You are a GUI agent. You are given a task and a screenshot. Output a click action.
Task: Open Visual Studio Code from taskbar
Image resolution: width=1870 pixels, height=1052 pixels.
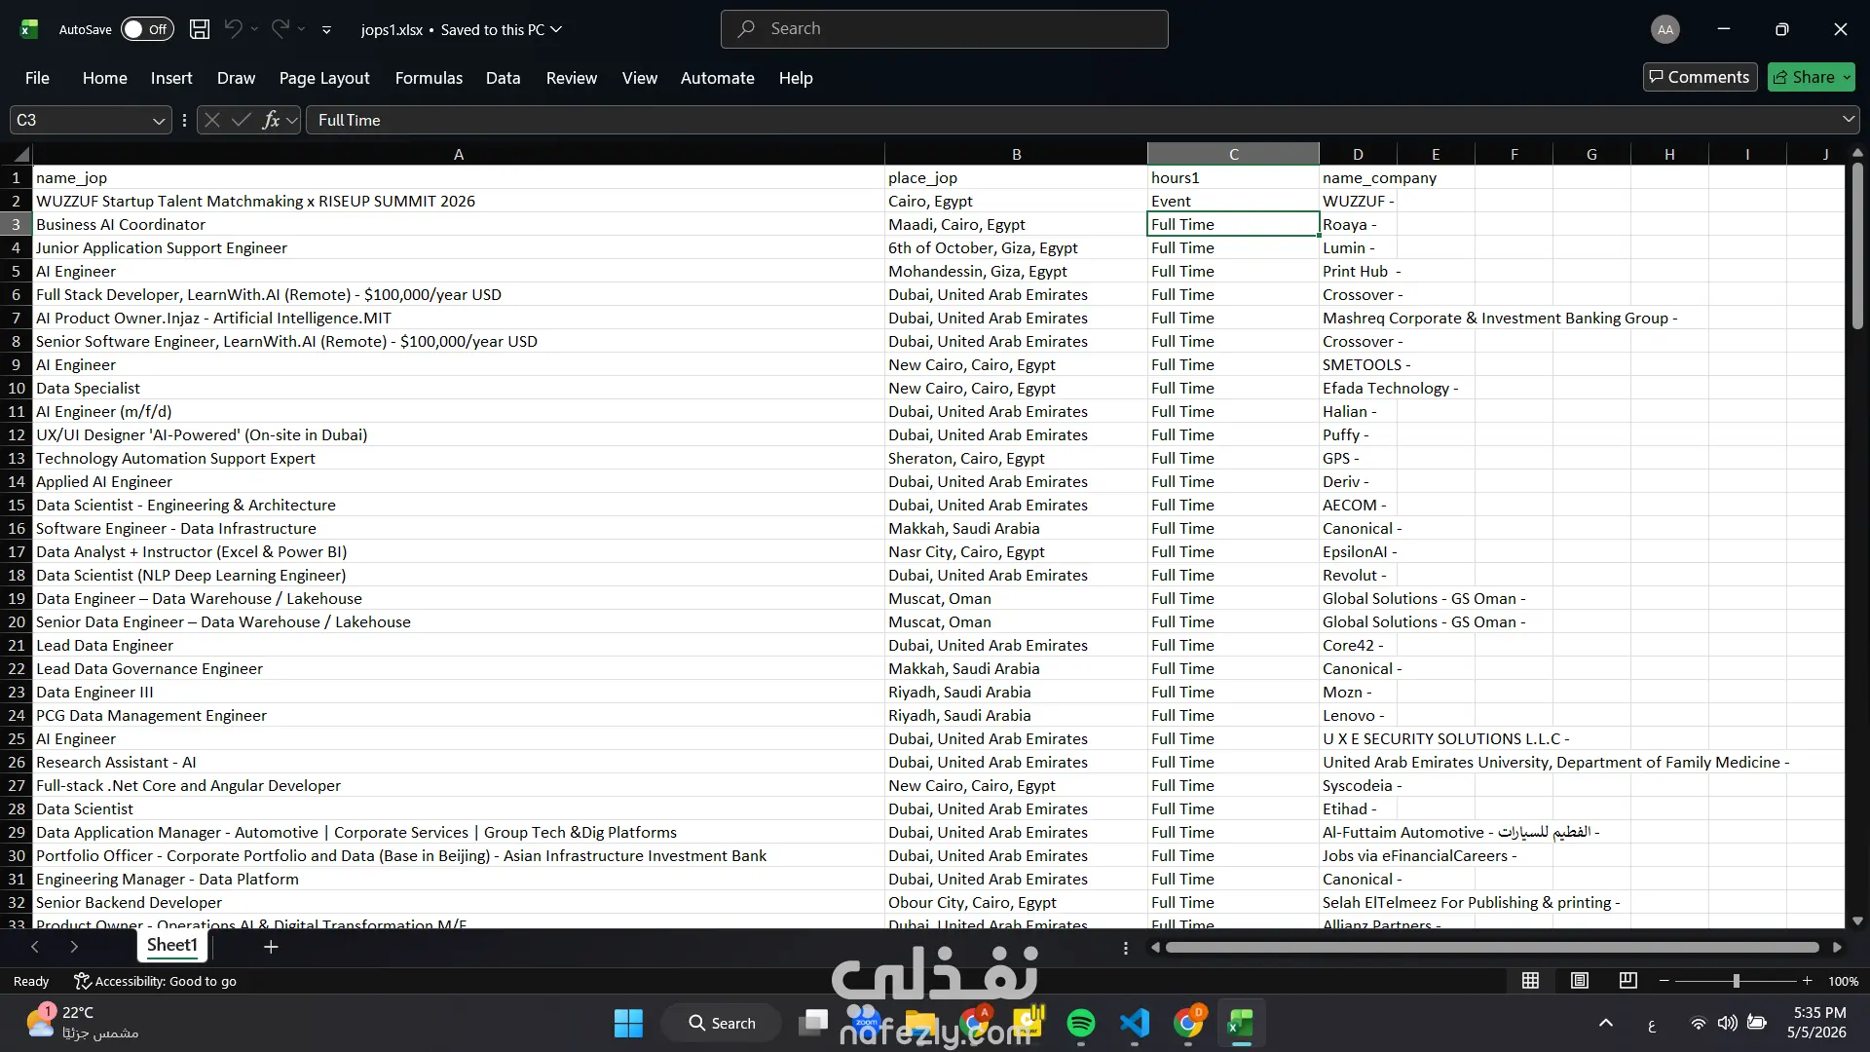[1135, 1023]
